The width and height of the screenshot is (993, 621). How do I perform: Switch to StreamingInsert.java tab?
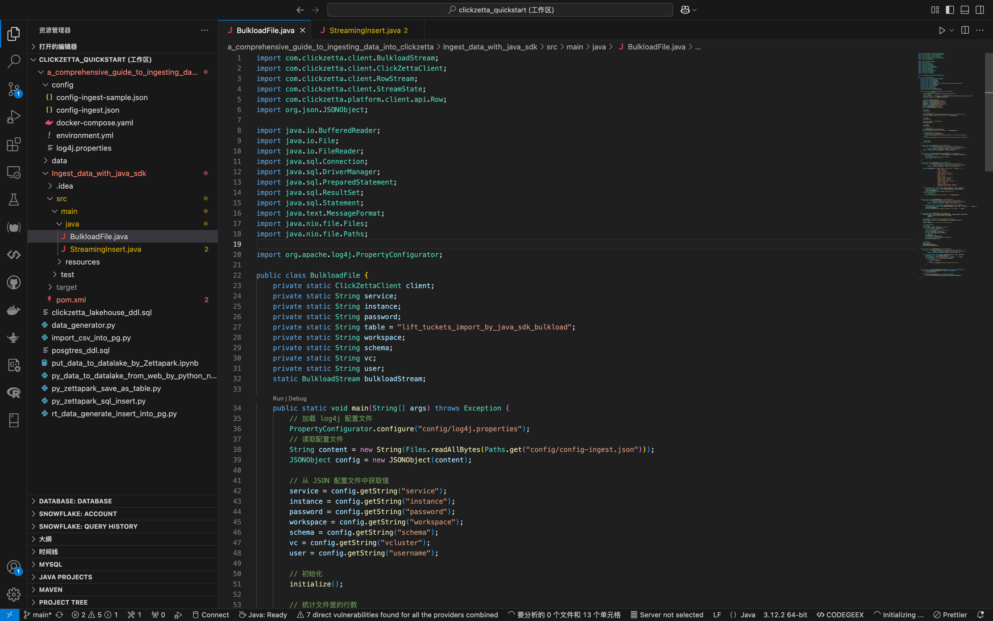point(364,30)
